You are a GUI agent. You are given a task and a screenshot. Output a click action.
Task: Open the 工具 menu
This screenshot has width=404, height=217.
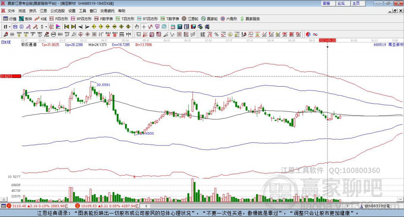(82, 11)
